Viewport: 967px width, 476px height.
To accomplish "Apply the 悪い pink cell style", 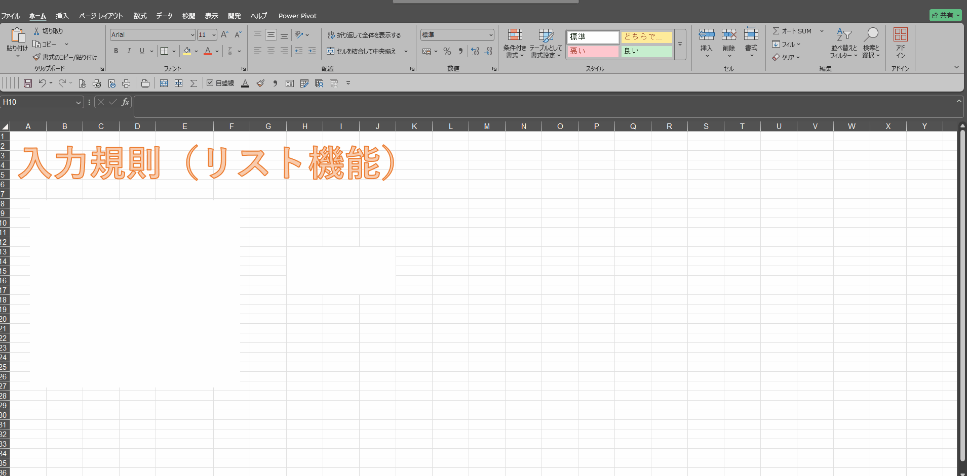I will [x=593, y=51].
